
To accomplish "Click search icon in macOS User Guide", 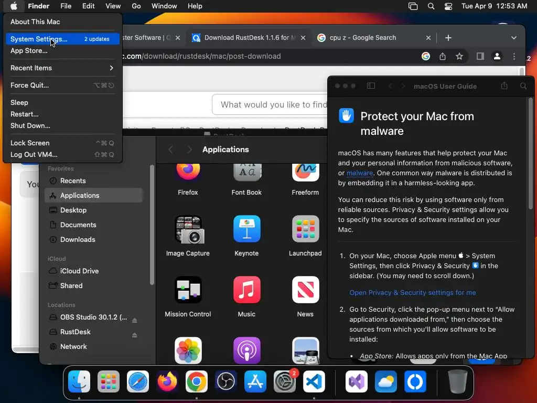I will click(x=523, y=86).
